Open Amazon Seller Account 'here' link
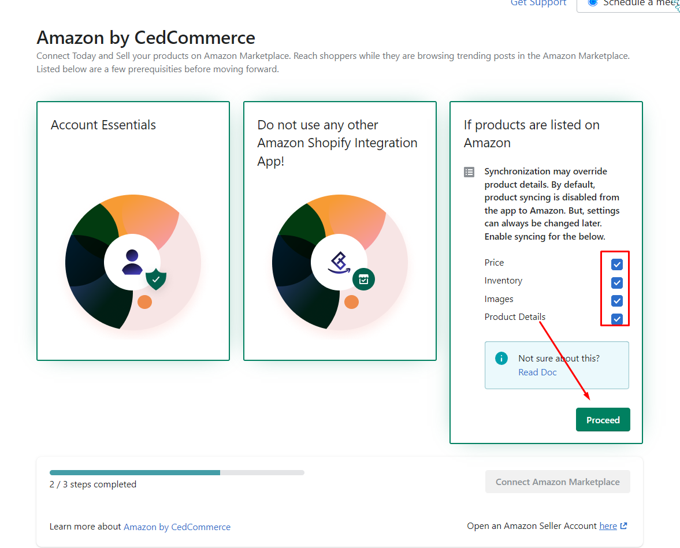The height and width of the screenshot is (548, 680). (608, 526)
